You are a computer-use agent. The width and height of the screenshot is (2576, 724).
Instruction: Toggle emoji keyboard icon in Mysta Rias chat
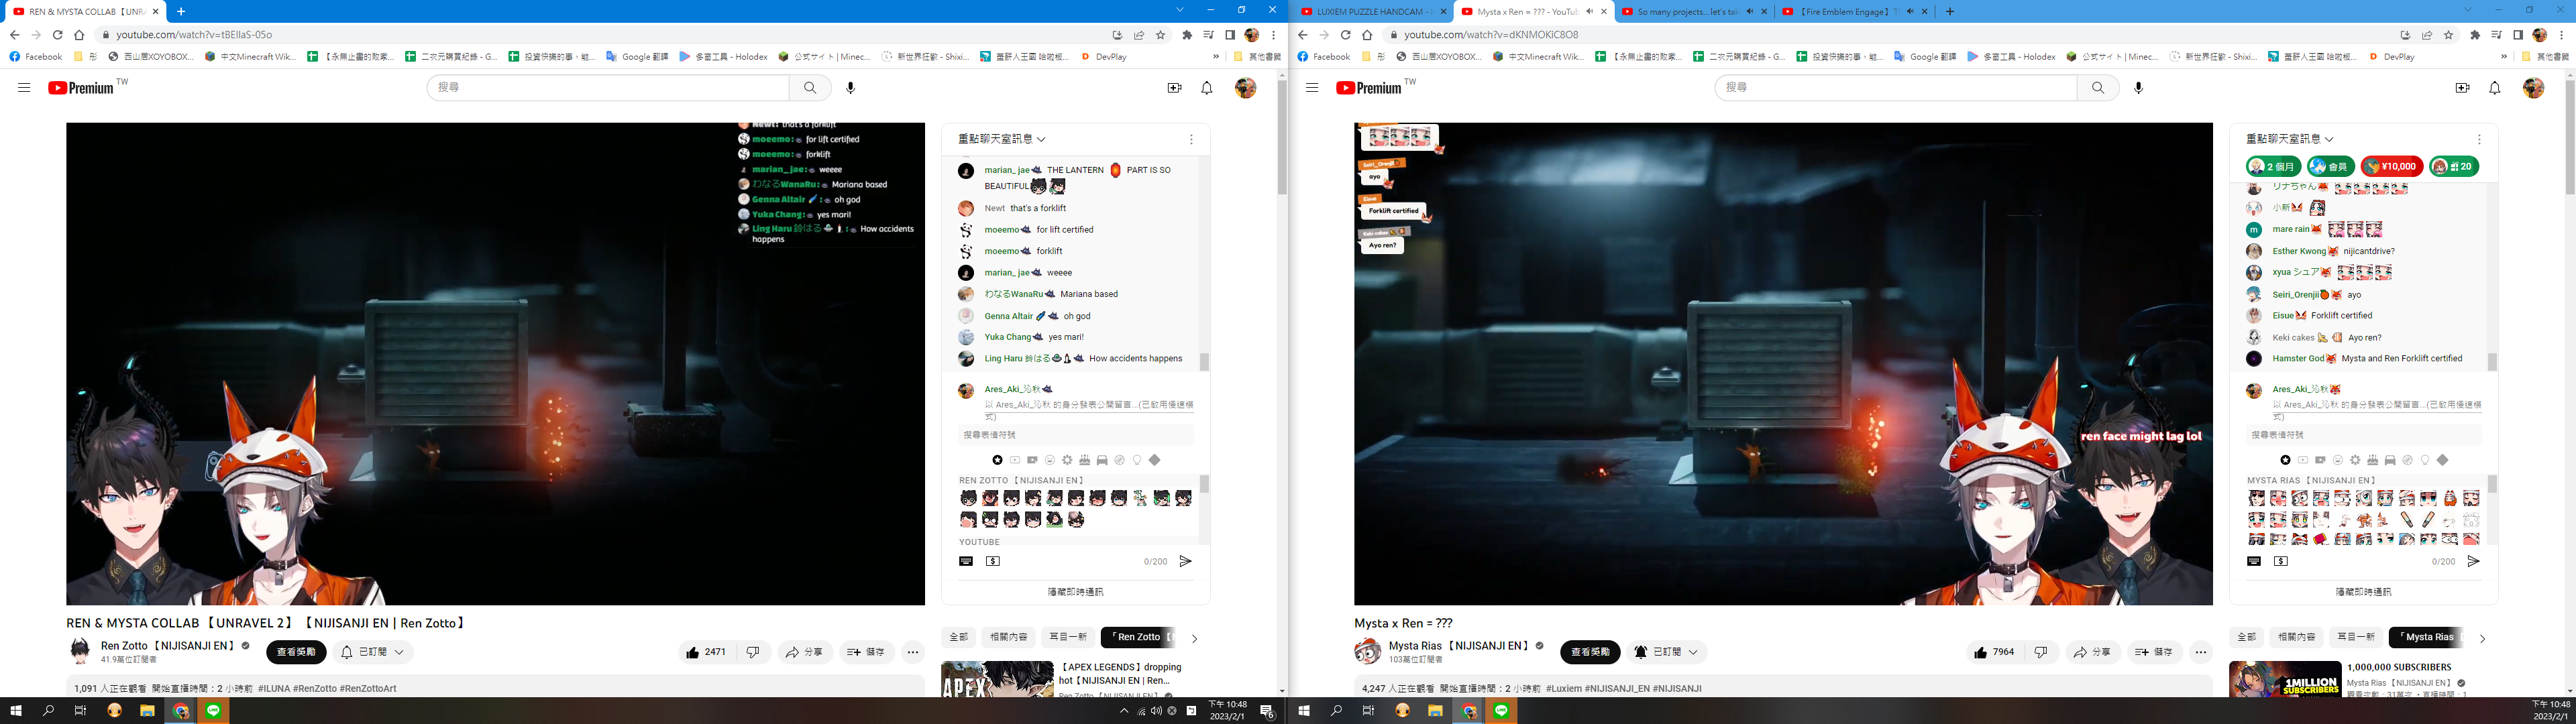[2253, 561]
